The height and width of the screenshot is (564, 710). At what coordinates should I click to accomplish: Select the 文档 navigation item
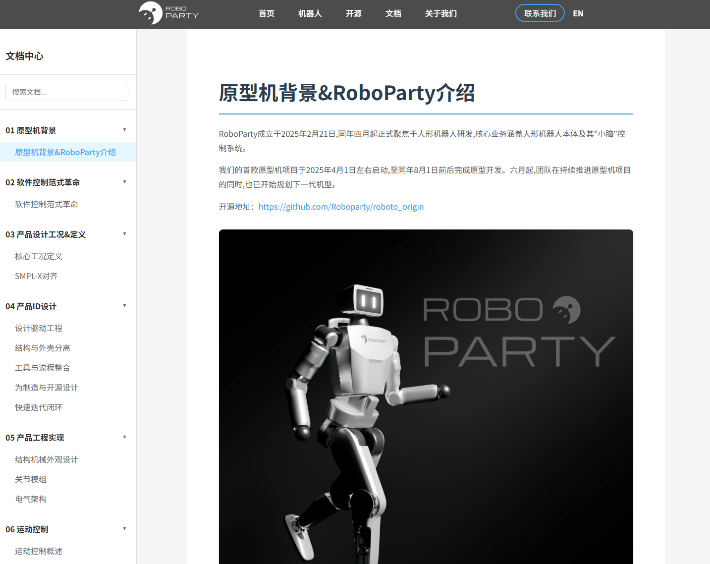[393, 13]
